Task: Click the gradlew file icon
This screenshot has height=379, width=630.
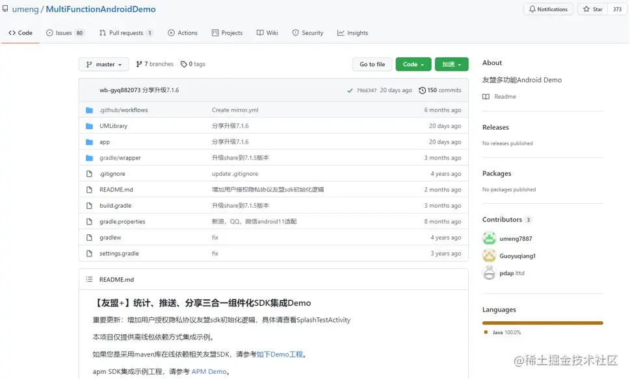Action: click(89, 238)
